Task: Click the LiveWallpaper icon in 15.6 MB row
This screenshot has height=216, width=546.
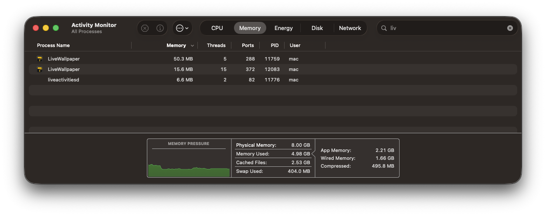Action: (40, 69)
